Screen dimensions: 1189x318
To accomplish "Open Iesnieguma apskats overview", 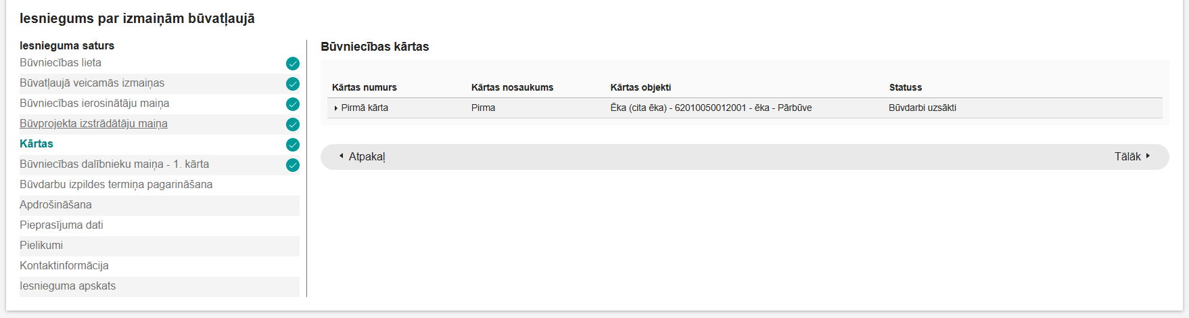I will click(x=68, y=286).
